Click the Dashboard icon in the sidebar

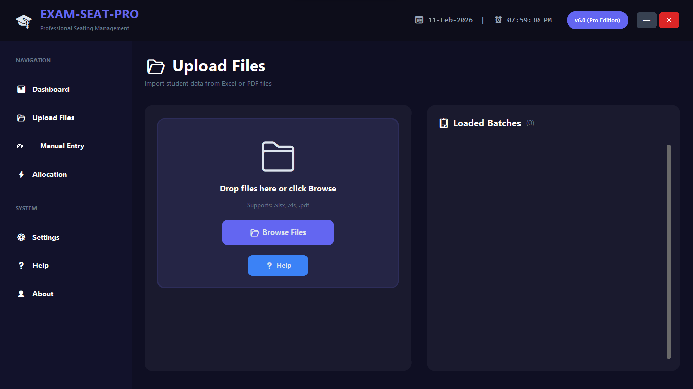(21, 89)
